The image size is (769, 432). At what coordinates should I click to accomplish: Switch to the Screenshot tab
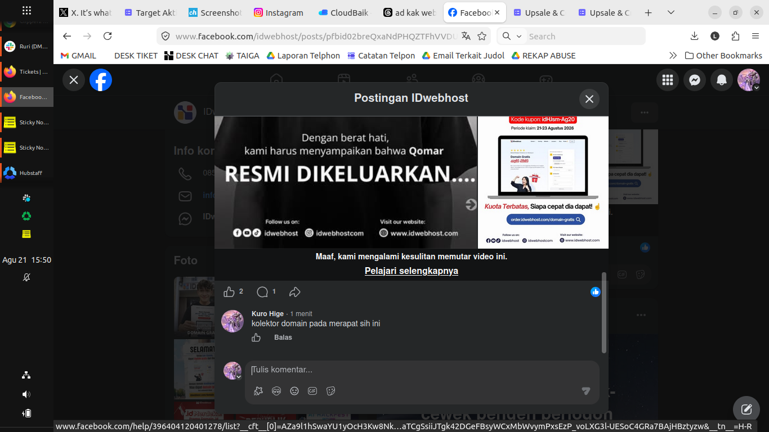tap(214, 12)
